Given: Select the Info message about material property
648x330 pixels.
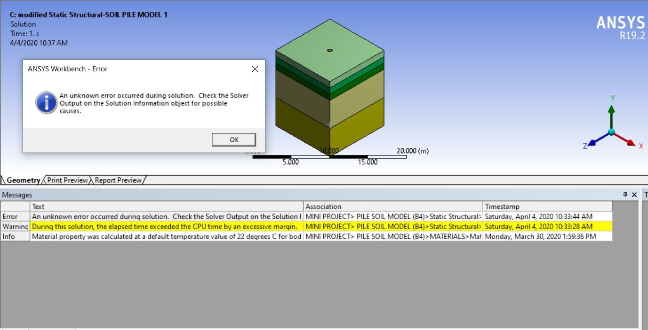Looking at the screenshot, I should click(167, 236).
